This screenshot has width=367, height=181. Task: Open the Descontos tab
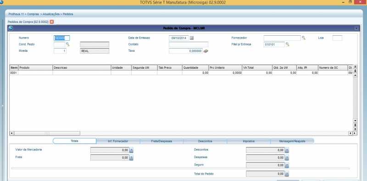click(x=205, y=141)
